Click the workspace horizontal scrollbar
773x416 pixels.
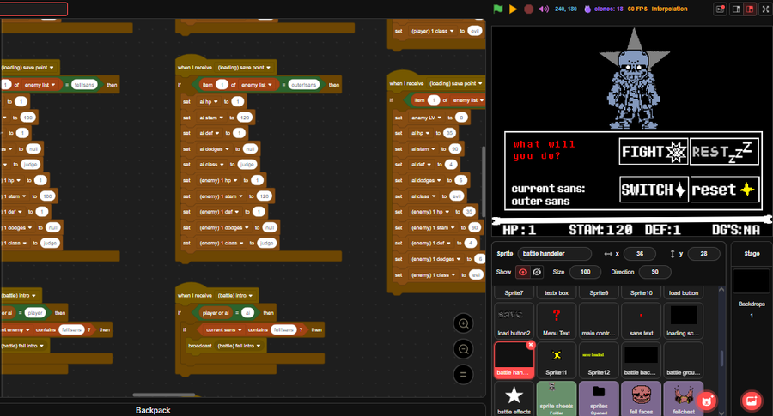tap(164, 395)
